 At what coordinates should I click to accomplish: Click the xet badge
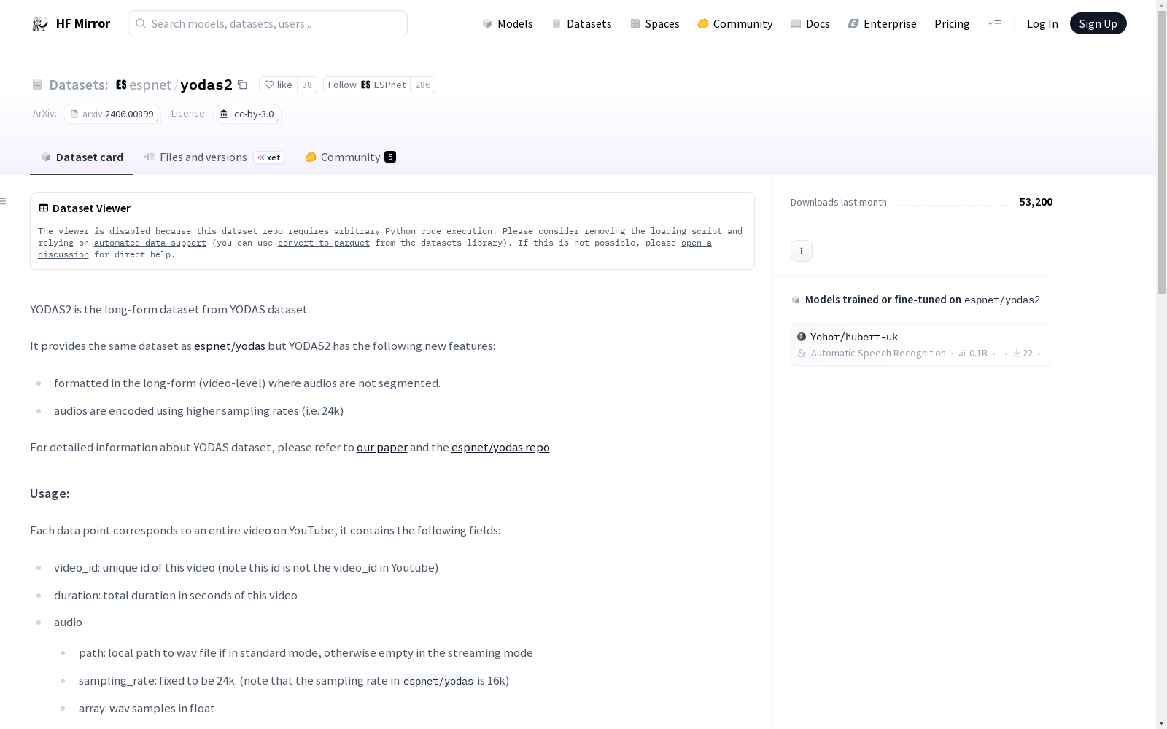(269, 157)
